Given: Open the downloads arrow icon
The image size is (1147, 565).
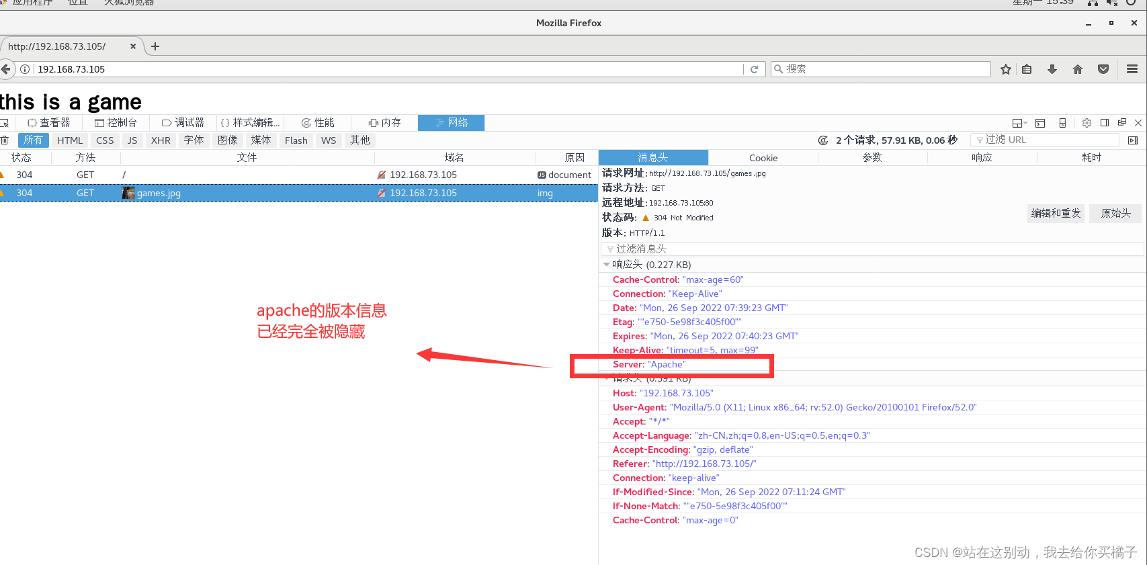Looking at the screenshot, I should (x=1052, y=69).
